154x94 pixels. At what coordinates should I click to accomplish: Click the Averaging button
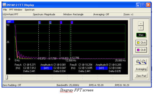click(141, 69)
